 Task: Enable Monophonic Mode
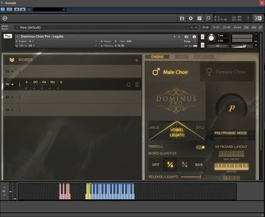pyautogui.click(x=230, y=138)
